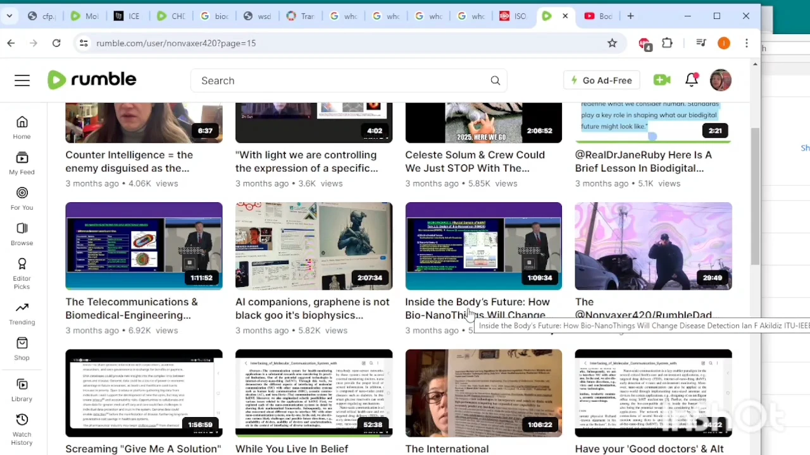Open the 1:11:52 Telecommunications video thumbnail
This screenshot has width=810, height=455.
tap(144, 246)
